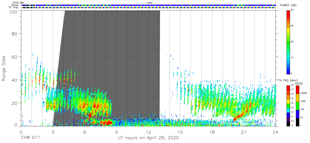Click the 40 label on power colorbar

point(292,10)
